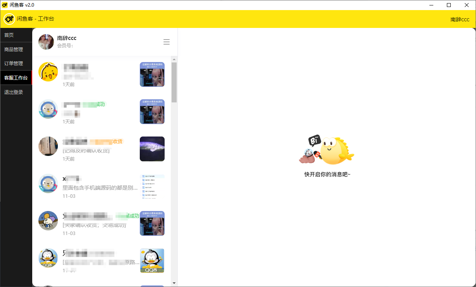Click the chat list scrollbar thumb
476x287 pixels.
coord(174,82)
